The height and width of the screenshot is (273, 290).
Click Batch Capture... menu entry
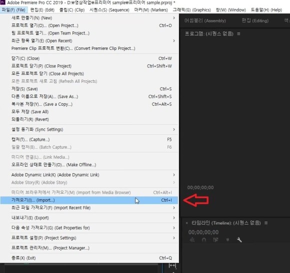(89, 147)
